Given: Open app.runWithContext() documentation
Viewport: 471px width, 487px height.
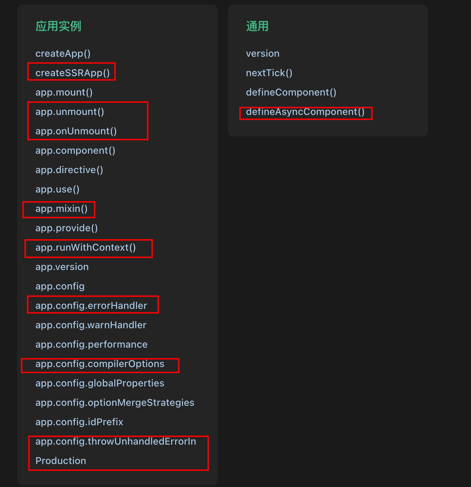Looking at the screenshot, I should [x=86, y=247].
